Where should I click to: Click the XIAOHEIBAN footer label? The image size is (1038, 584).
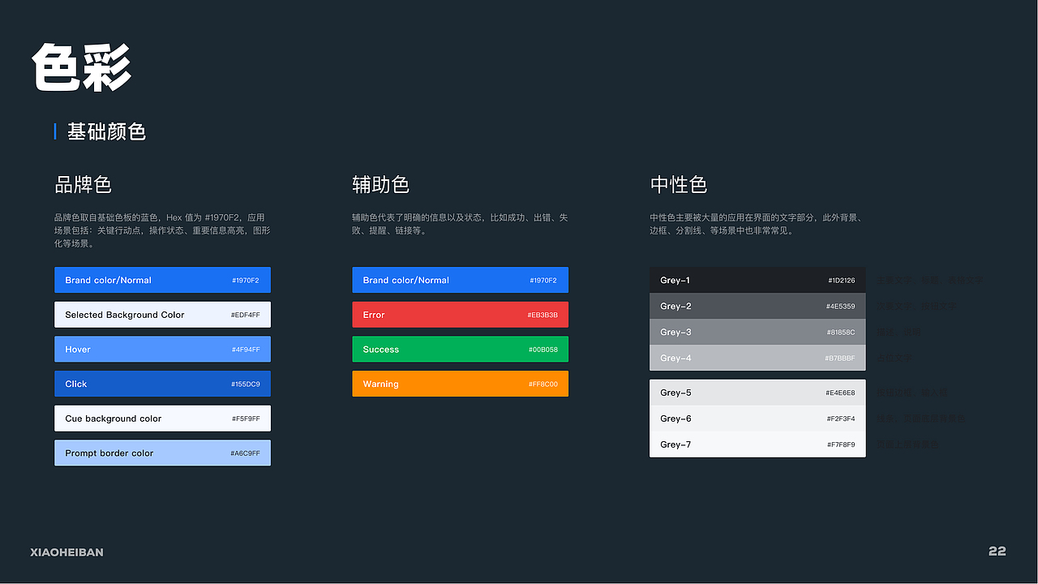(66, 552)
